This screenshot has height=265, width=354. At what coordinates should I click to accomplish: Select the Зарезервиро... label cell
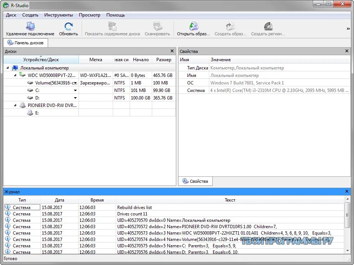coord(95,83)
